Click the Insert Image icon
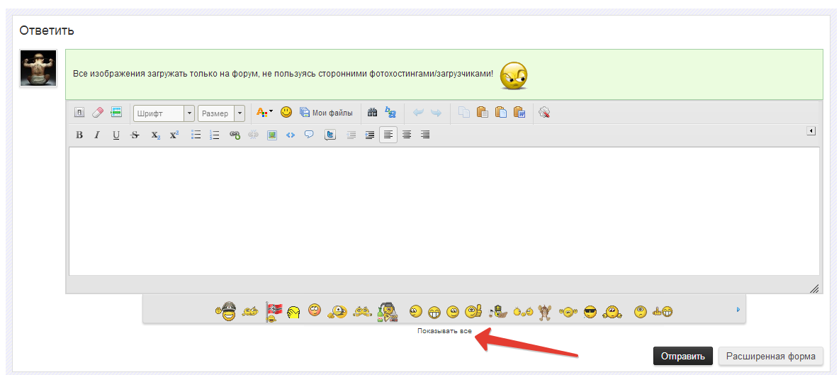The height and width of the screenshot is (375, 839). pos(272,135)
